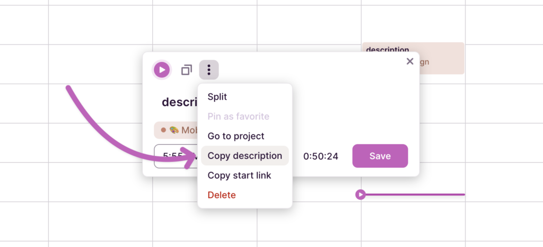Viewport: 543px width, 247px height.
Task: Click the red Delete option
Action: [222, 195]
